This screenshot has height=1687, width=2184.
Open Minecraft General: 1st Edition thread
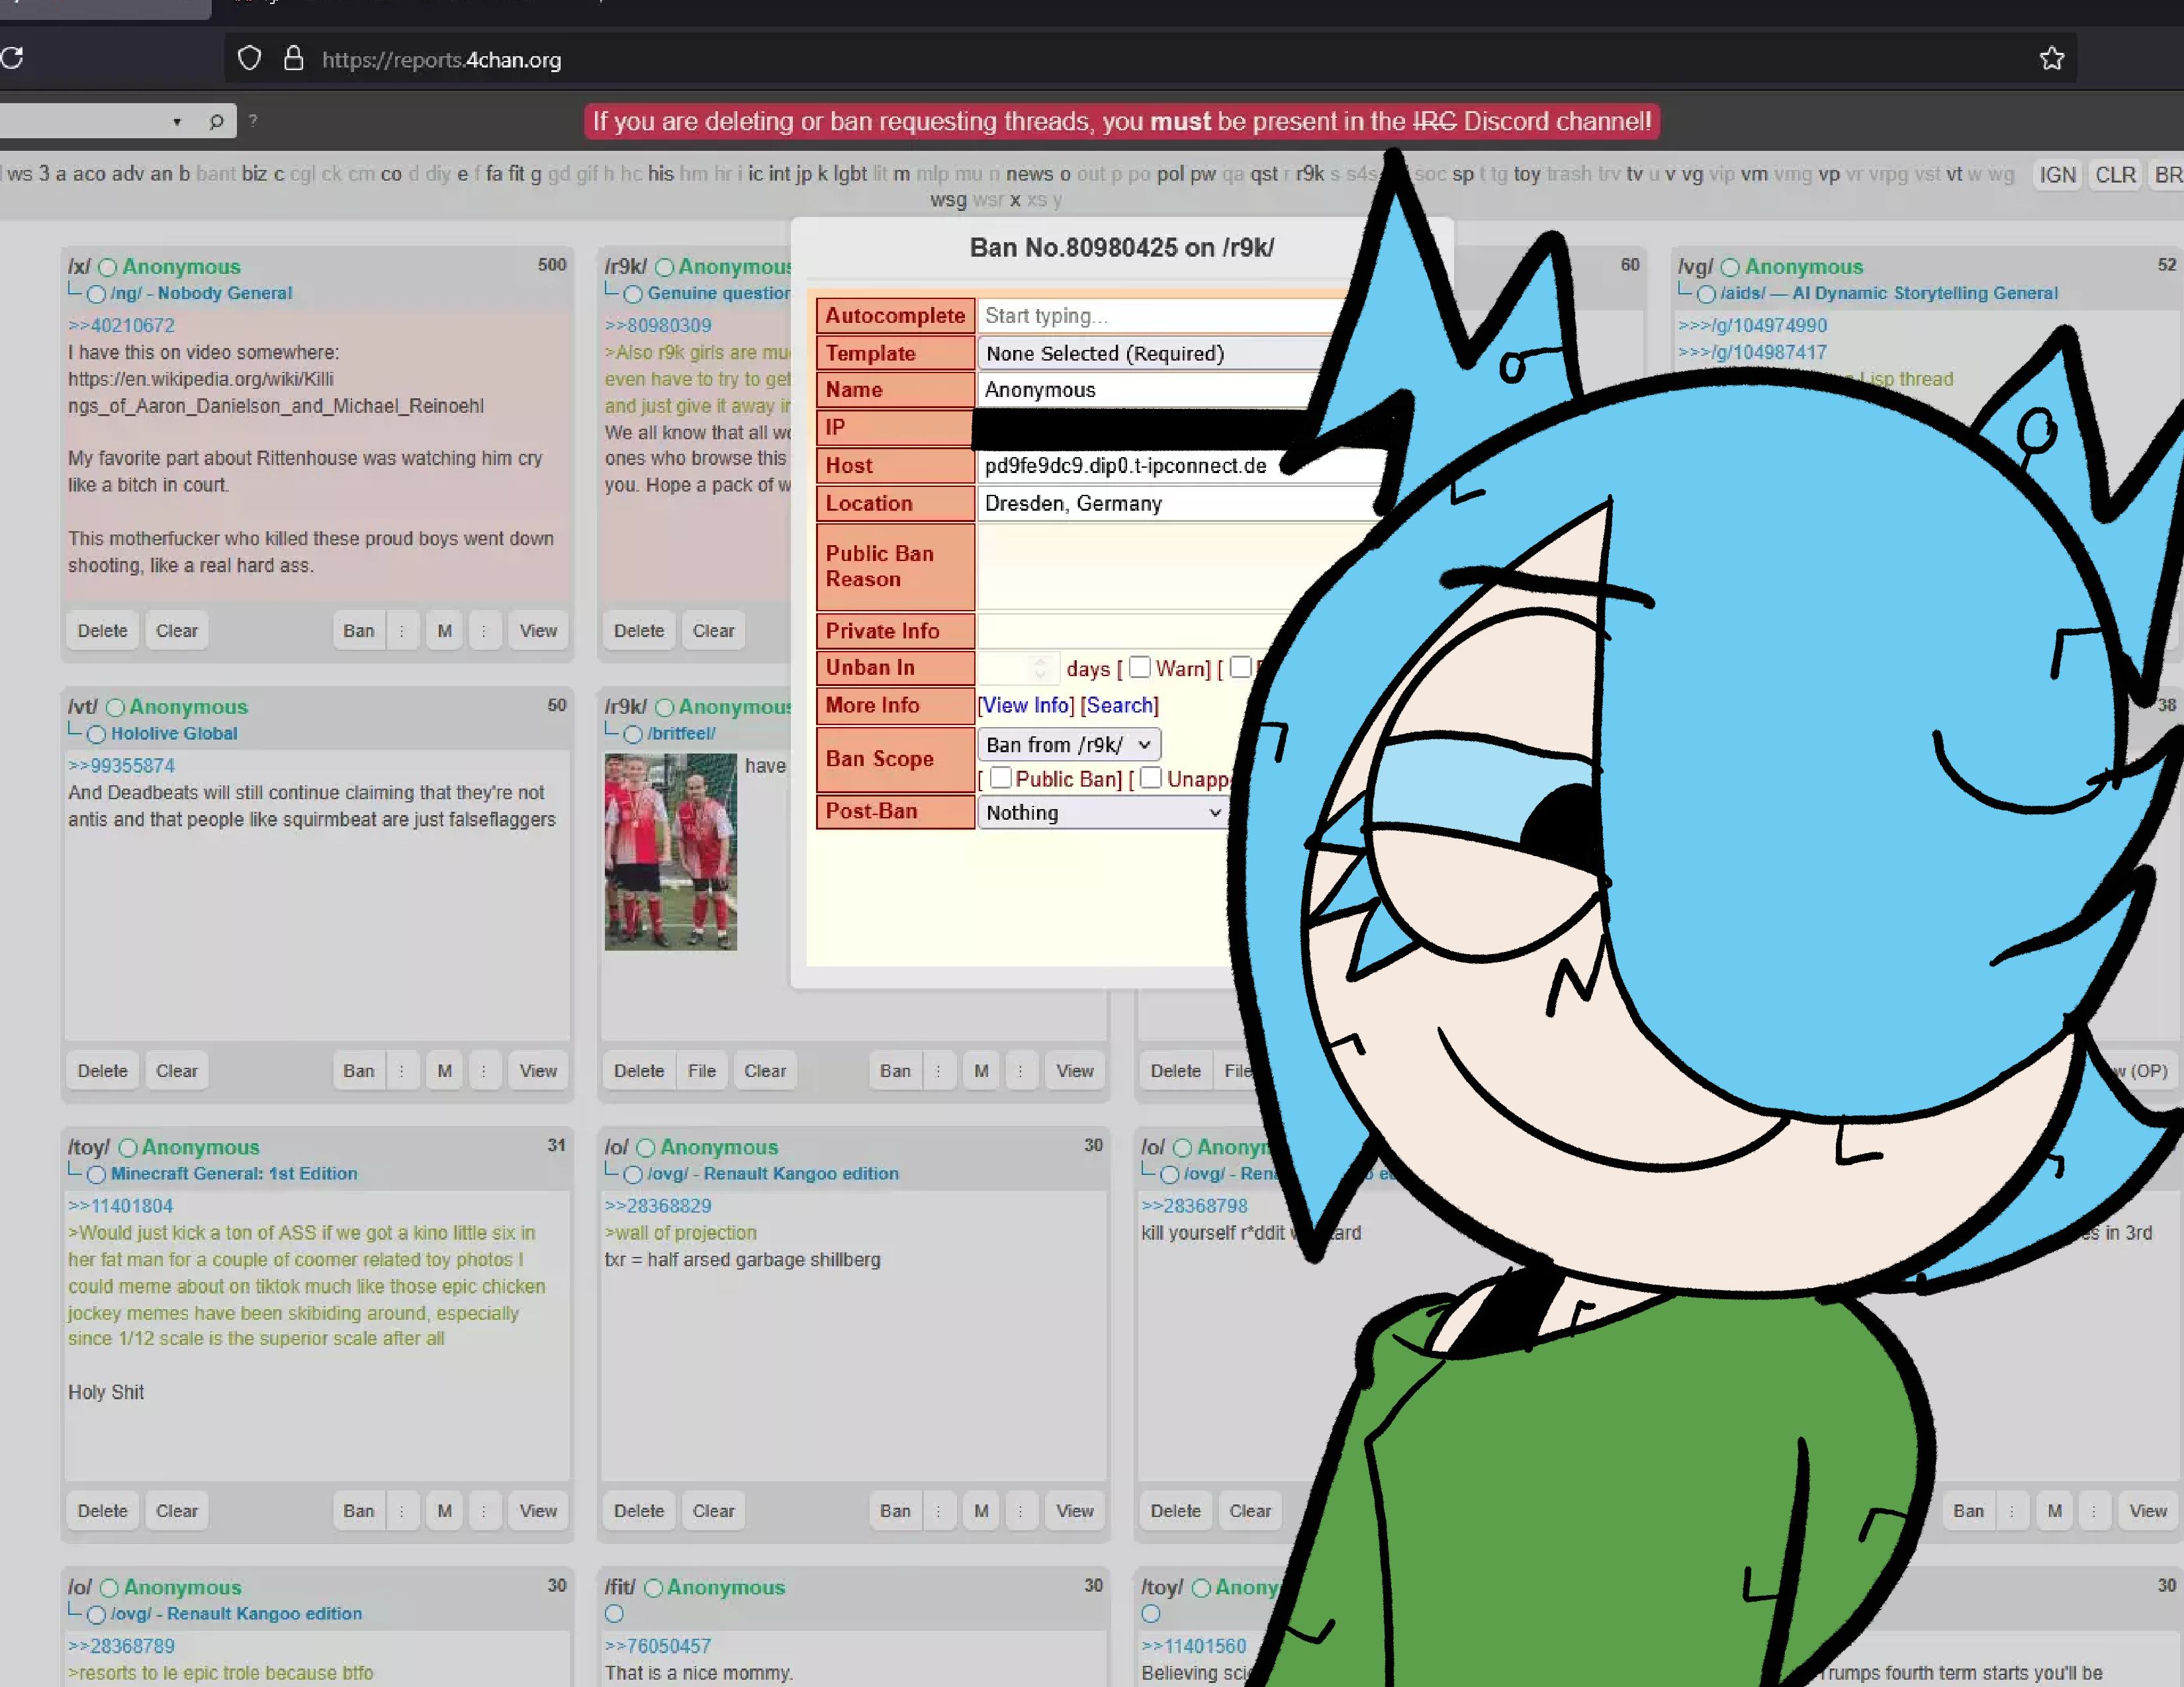(x=233, y=1174)
